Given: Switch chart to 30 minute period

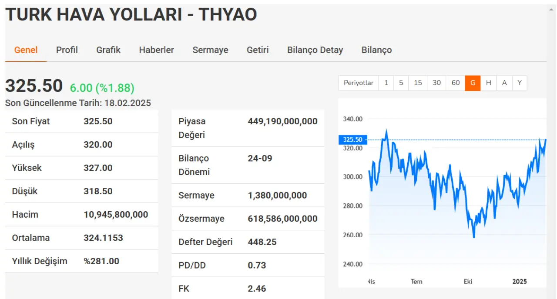Looking at the screenshot, I should click(x=436, y=83).
